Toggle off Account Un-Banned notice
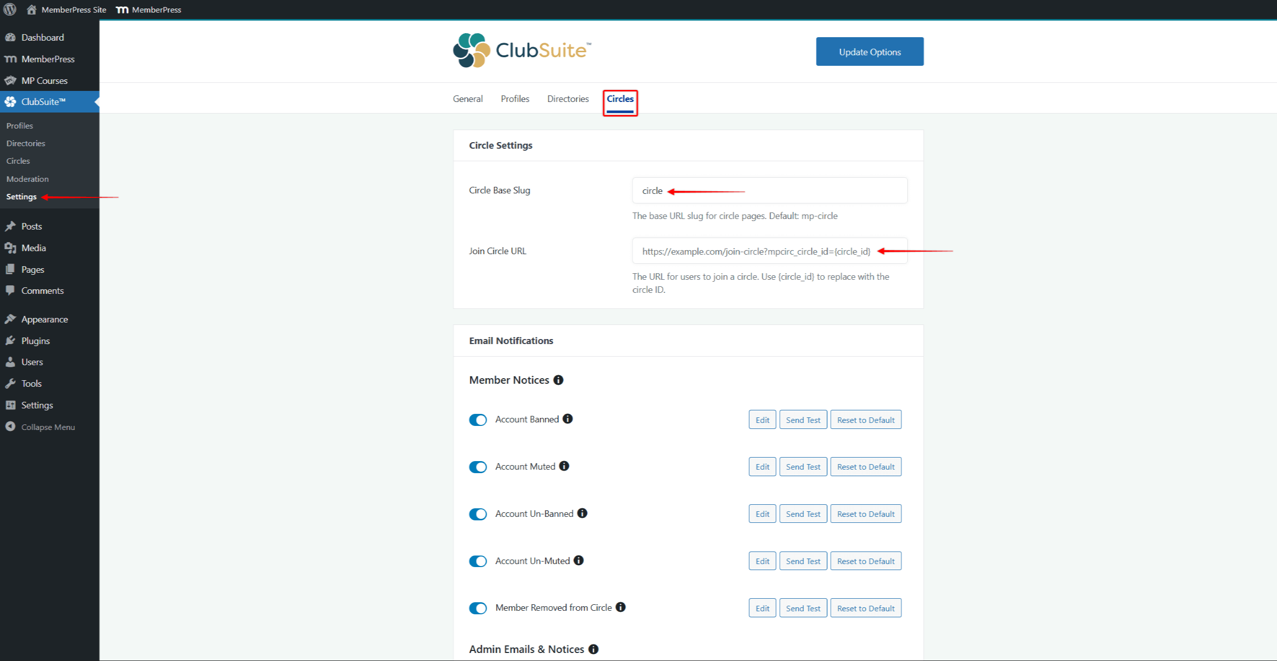The height and width of the screenshot is (661, 1277). pyautogui.click(x=478, y=514)
